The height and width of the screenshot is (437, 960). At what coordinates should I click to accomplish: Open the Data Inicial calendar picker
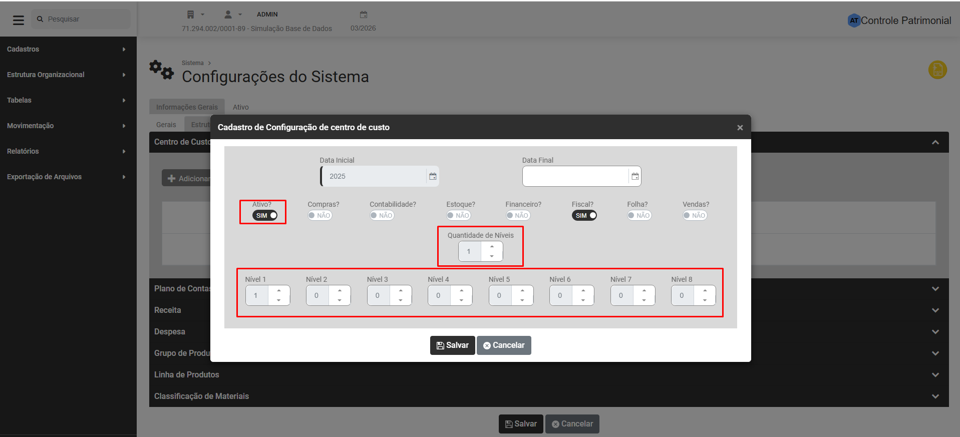(x=433, y=176)
